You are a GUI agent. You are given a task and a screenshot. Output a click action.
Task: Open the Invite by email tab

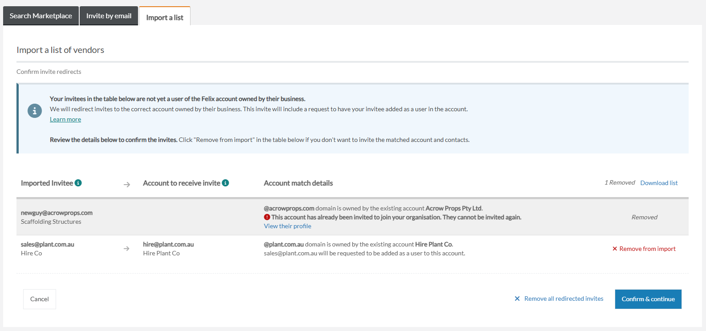pos(109,16)
